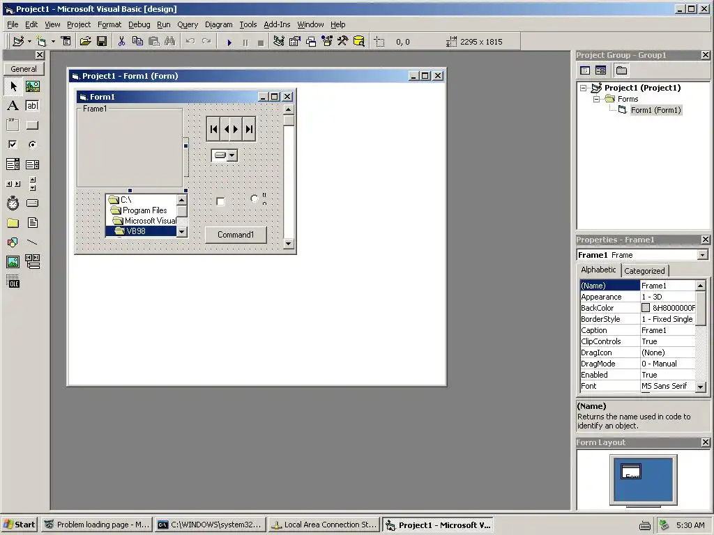Viewport: 714px width, 535px height.
Task: Open the Object Browser toolbar icon
Action: (327, 42)
